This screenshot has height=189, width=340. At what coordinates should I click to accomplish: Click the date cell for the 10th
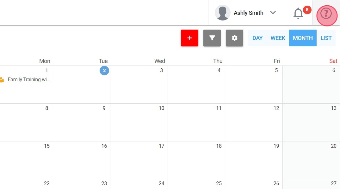click(139, 123)
